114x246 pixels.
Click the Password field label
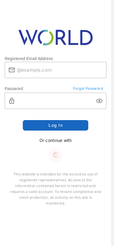(x=14, y=89)
